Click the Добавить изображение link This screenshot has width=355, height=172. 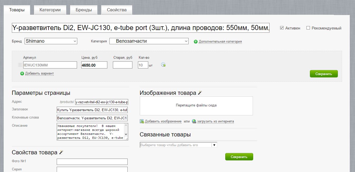pyautogui.click(x=163, y=121)
